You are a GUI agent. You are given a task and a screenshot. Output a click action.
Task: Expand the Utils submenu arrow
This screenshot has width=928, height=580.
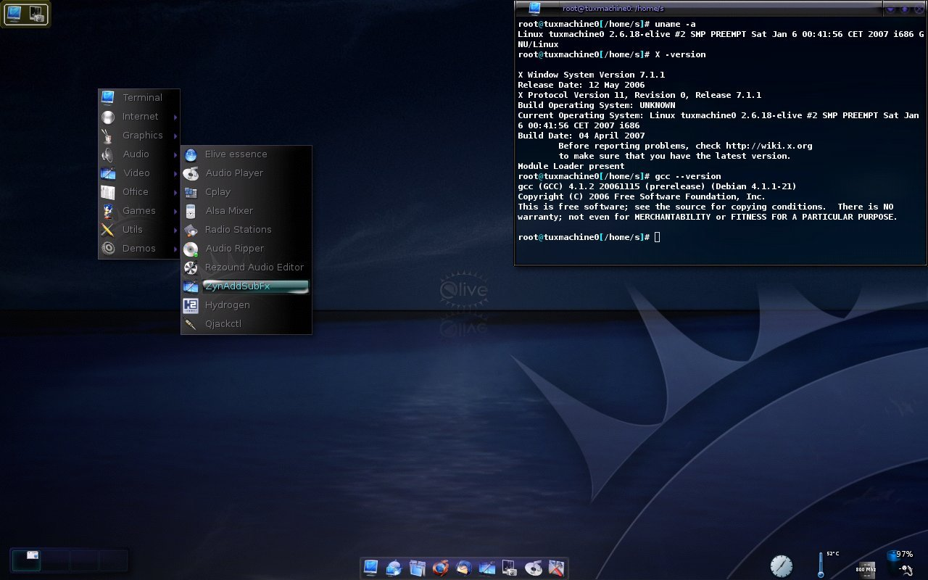[x=175, y=231]
